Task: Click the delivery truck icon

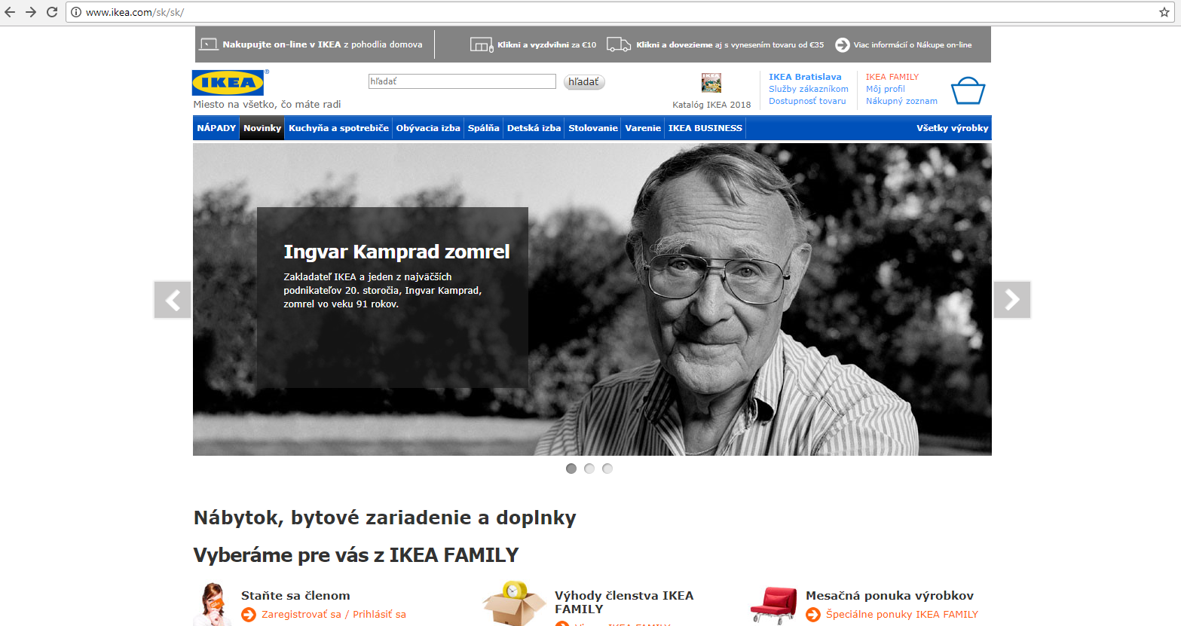Action: 619,44
